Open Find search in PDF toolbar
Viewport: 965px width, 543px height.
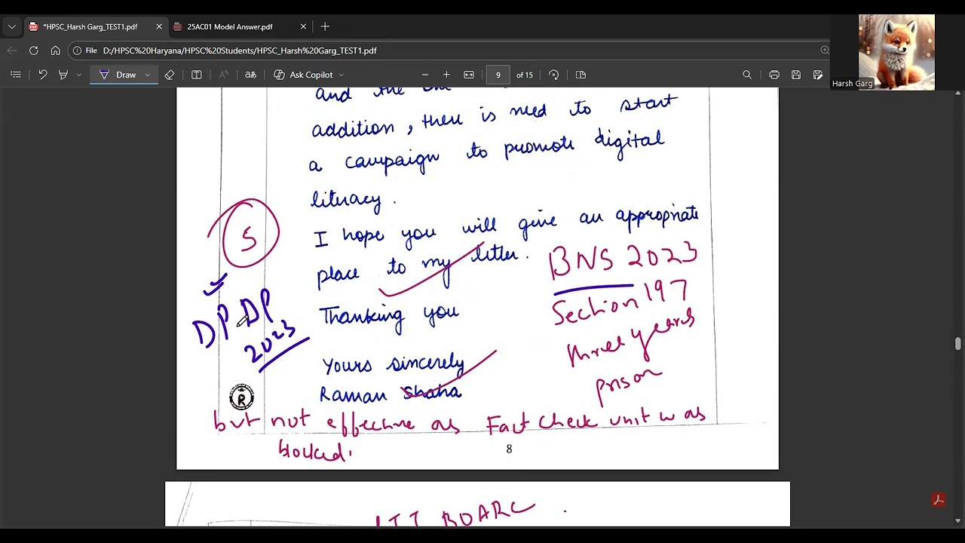(747, 75)
